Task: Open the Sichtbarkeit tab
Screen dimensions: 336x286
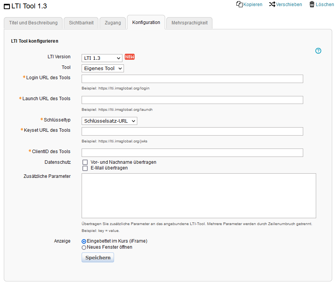Action: coord(81,23)
